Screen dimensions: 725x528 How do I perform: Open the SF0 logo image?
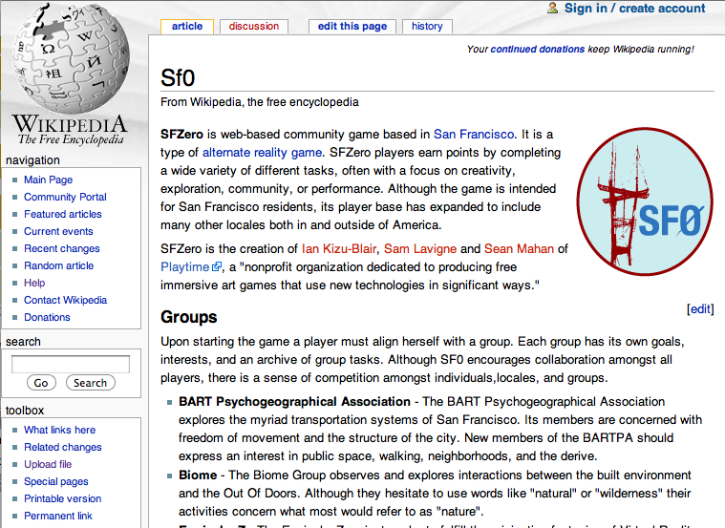(645, 201)
